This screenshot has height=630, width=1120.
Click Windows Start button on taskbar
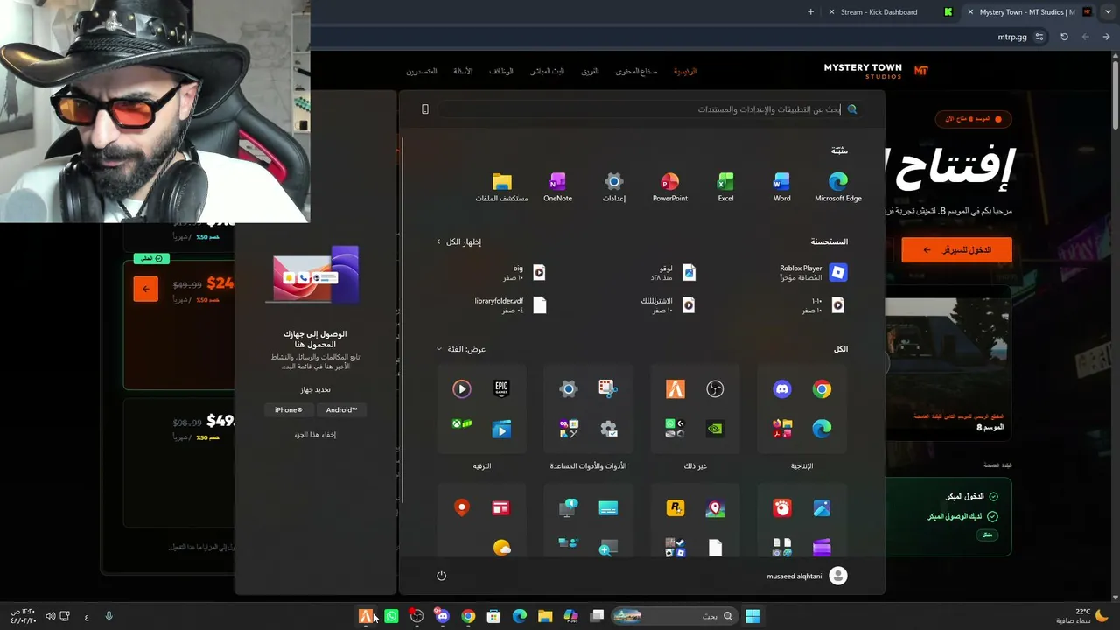(752, 616)
